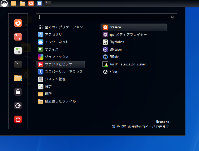Launch Brasero disc burner
The height and width of the screenshot is (151, 199).
pos(133,27)
